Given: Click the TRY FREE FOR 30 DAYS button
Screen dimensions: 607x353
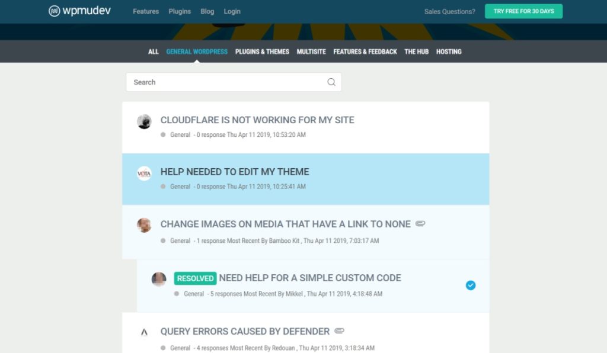Looking at the screenshot, I should (523, 11).
